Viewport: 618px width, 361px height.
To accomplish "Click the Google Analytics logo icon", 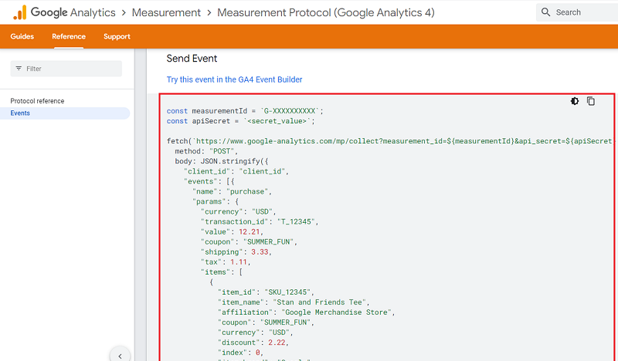I will tap(19, 12).
